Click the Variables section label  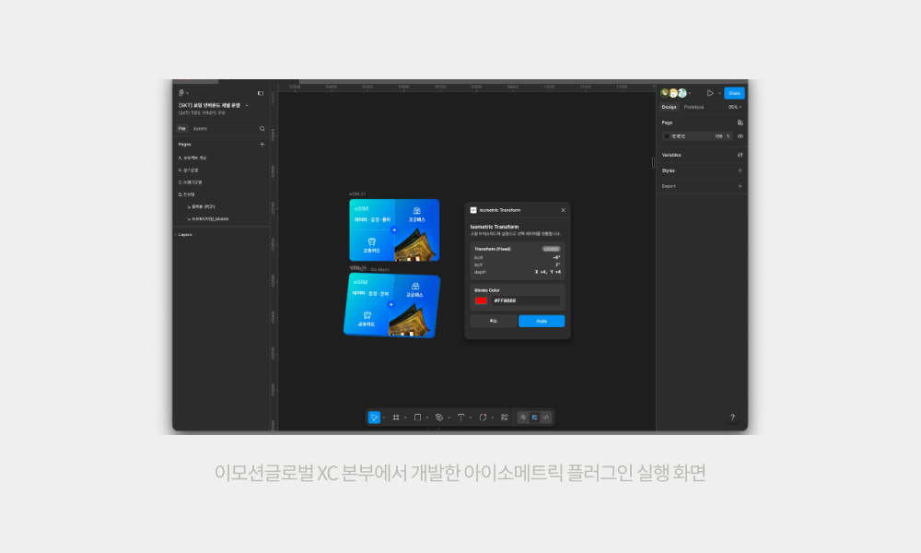coord(671,155)
